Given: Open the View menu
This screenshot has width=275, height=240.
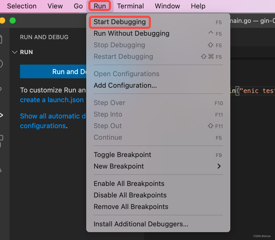Looking at the screenshot, I should click(55, 6).
